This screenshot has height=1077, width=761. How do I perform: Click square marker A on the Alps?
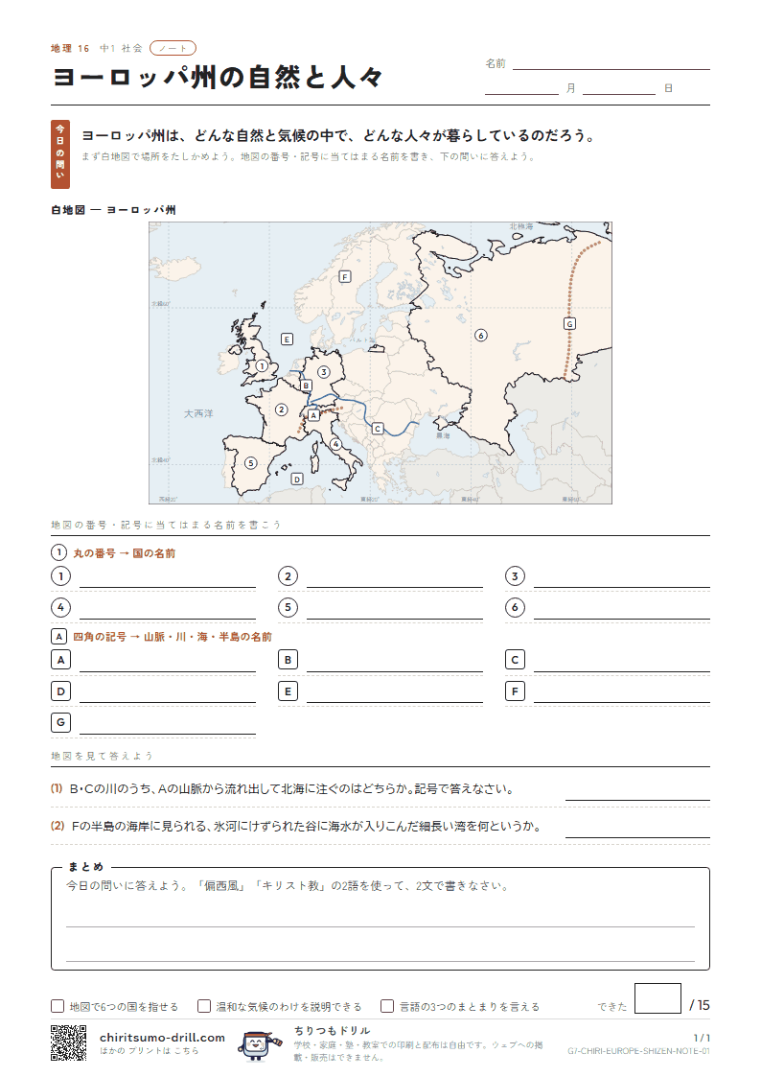click(313, 415)
